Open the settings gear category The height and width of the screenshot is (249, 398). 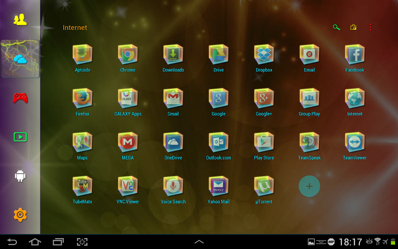20,215
